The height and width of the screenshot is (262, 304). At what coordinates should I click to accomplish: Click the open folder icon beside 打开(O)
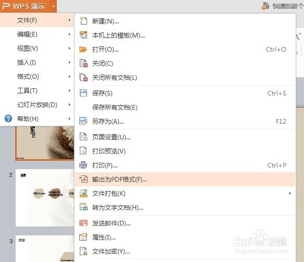[x=83, y=49]
